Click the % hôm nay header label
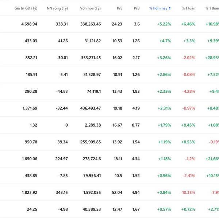The image size is (219, 219). (158, 8)
